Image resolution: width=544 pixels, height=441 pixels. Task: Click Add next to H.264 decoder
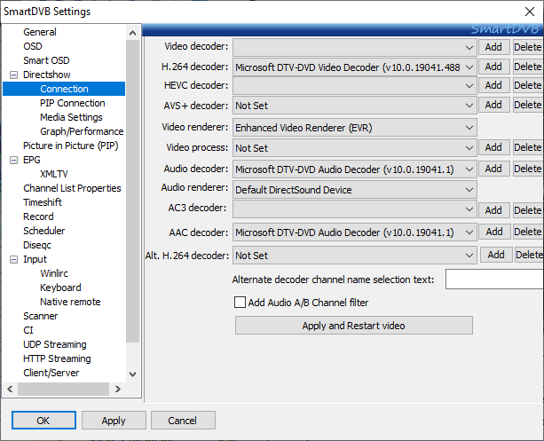pyautogui.click(x=493, y=67)
